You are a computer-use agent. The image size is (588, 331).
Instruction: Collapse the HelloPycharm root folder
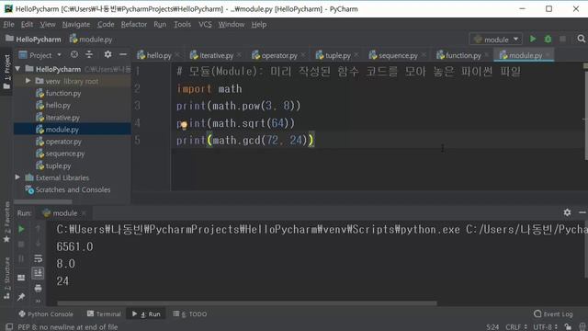point(17,69)
